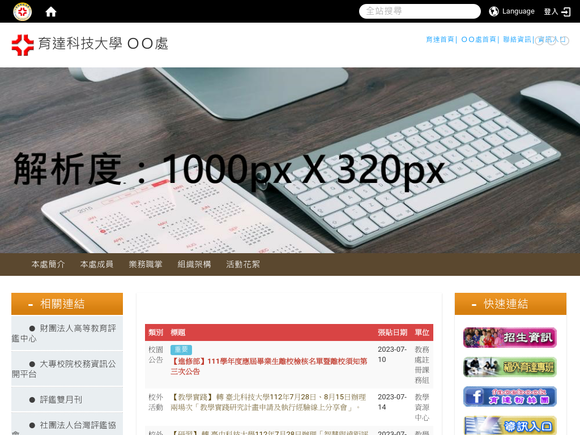Collapse the 快速連結 panel header
The height and width of the screenshot is (435, 580).
point(510,304)
